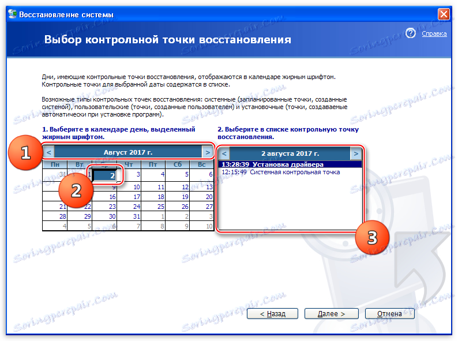458x341 pixels.
Task: Select August 17 in the calendar
Action: [x=129, y=197]
